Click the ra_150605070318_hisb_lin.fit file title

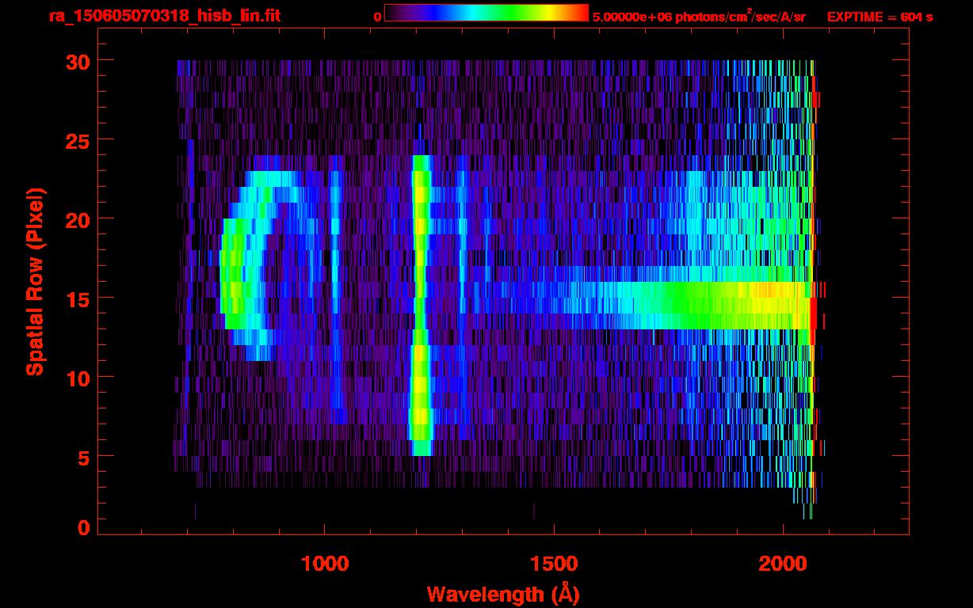(164, 16)
